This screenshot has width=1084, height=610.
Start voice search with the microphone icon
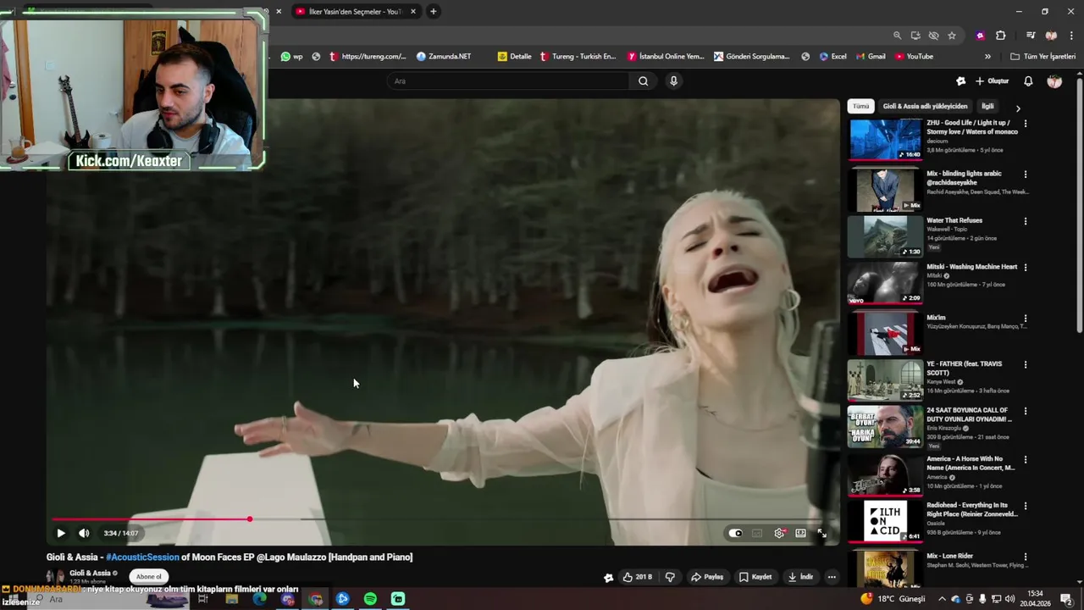[x=673, y=81]
